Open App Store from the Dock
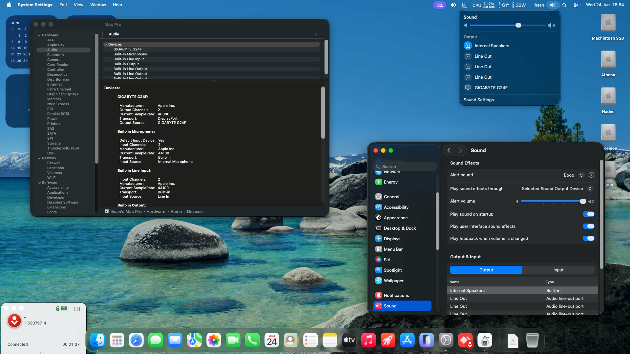630x354 pixels. pos(407,341)
